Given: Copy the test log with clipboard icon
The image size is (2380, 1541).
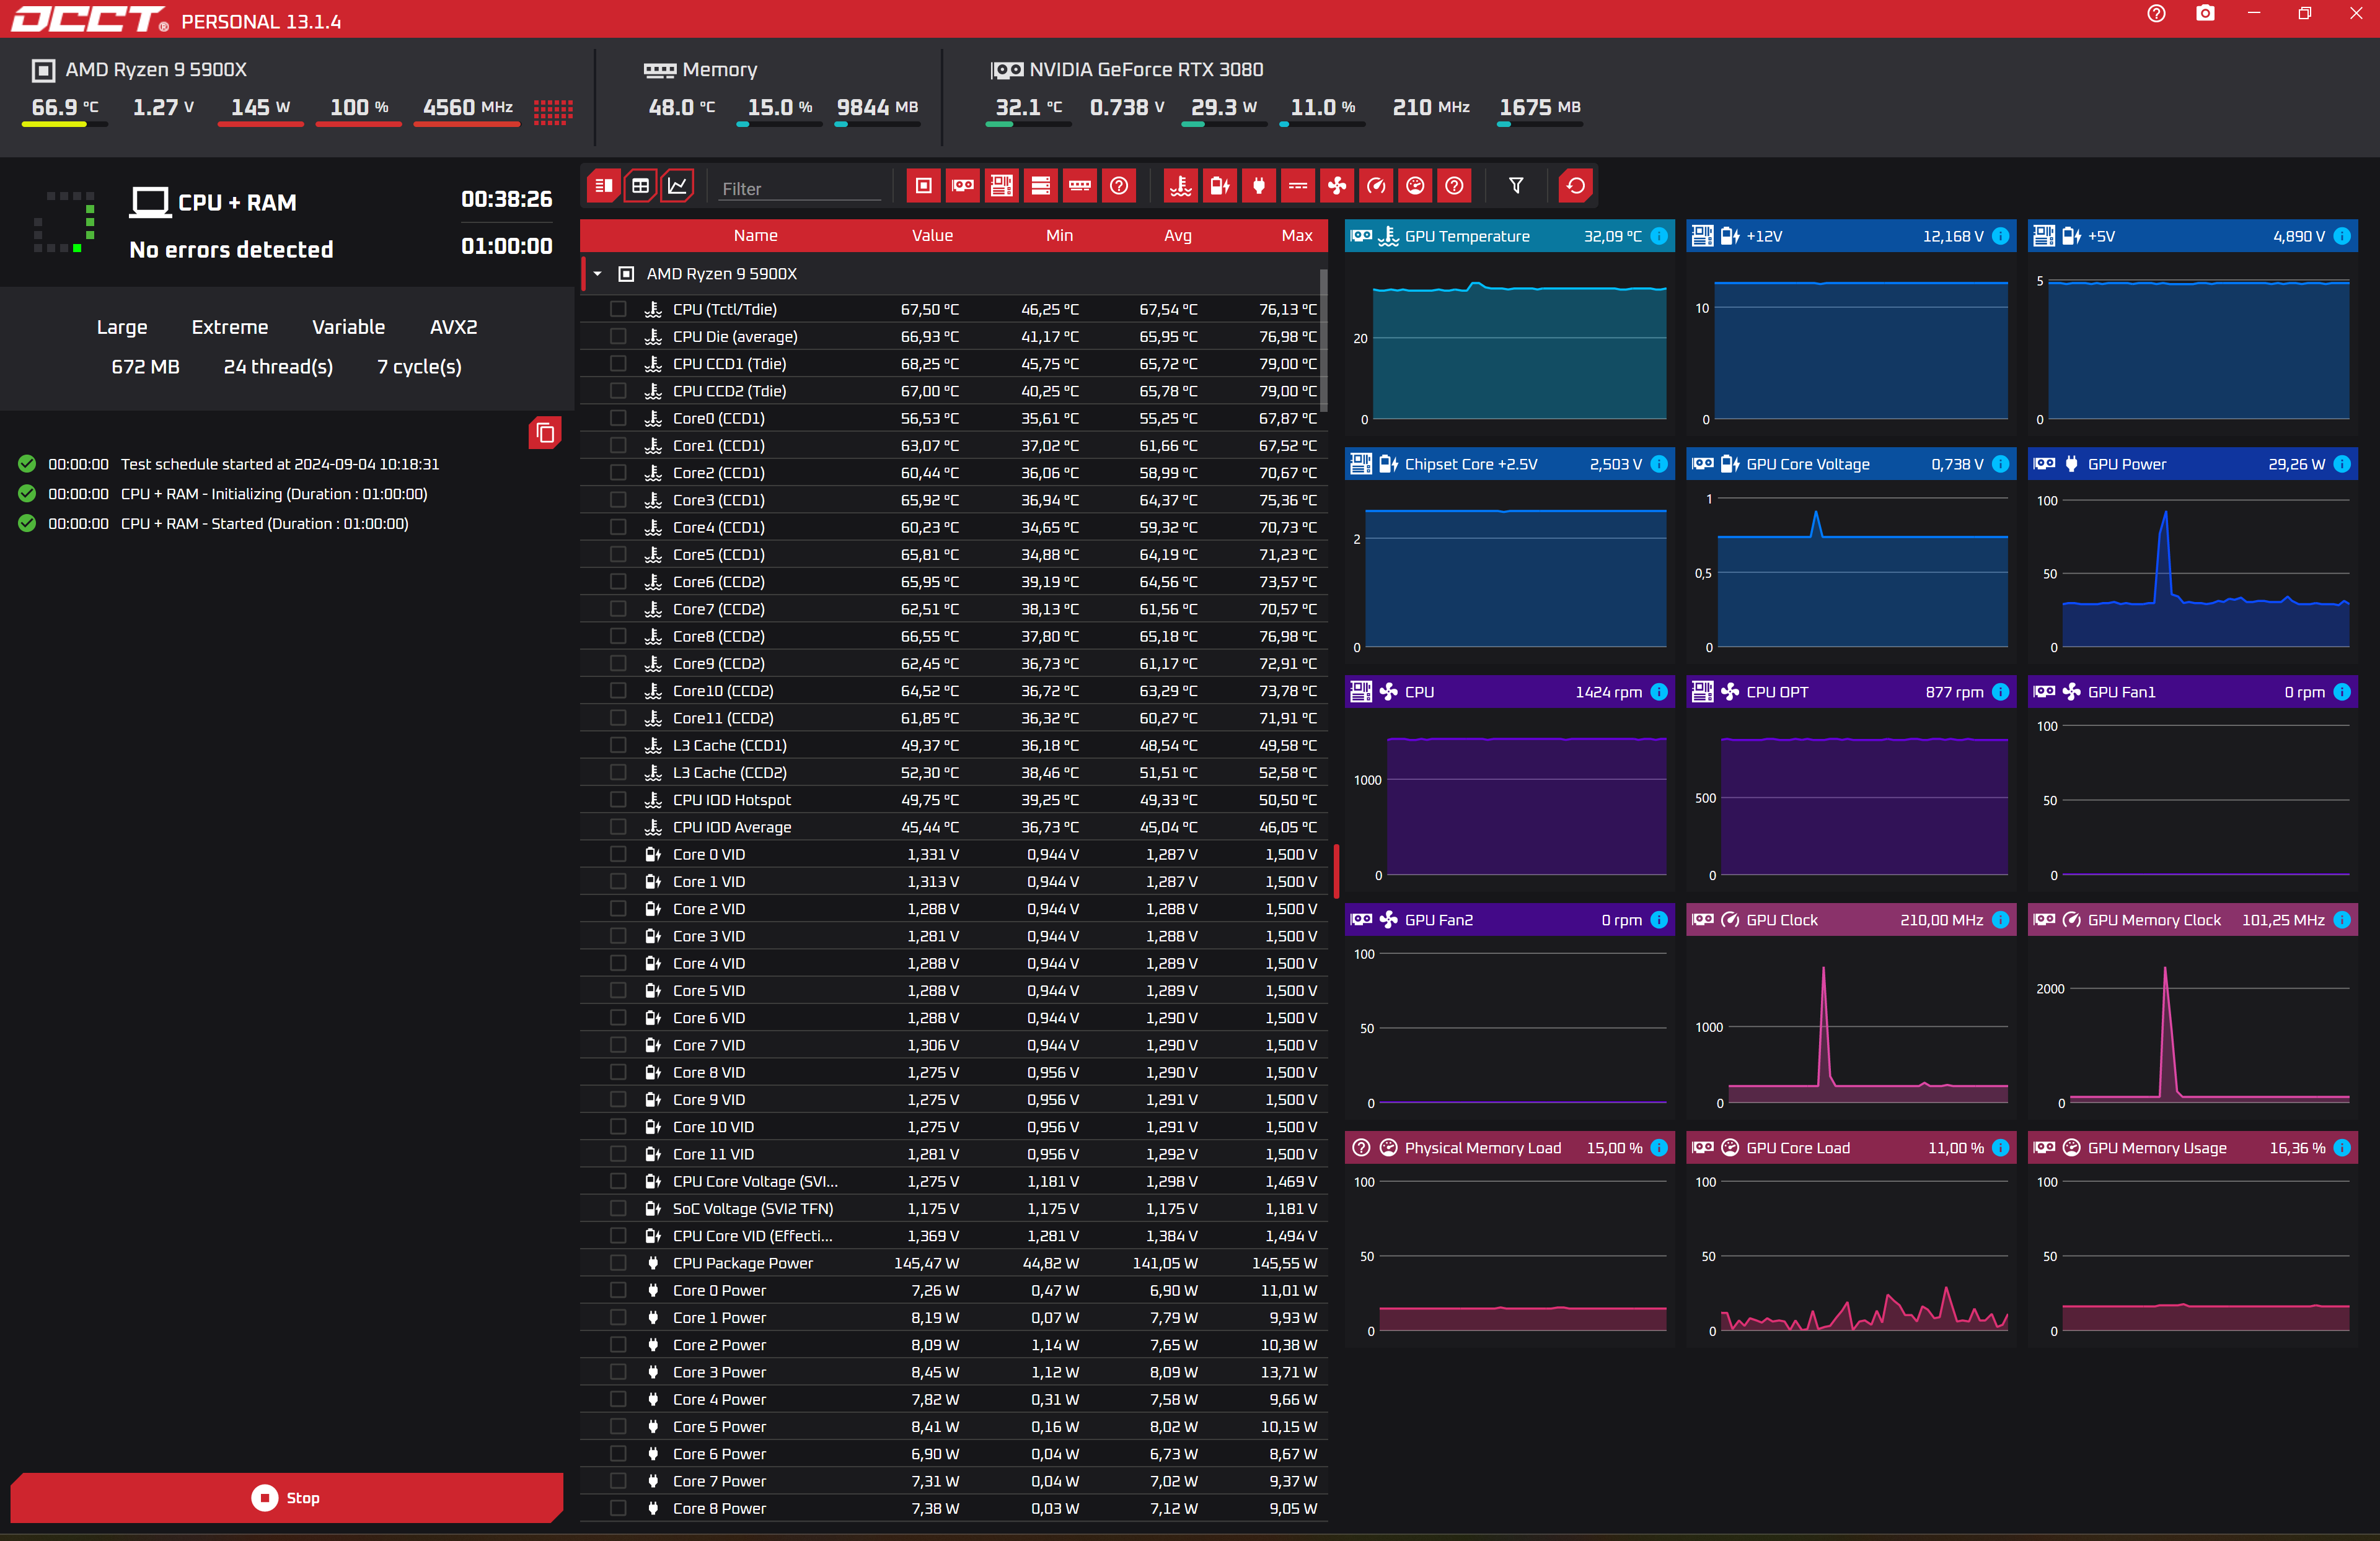Looking at the screenshot, I should pos(545,433).
